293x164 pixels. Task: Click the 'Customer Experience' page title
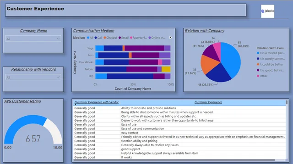click(35, 9)
